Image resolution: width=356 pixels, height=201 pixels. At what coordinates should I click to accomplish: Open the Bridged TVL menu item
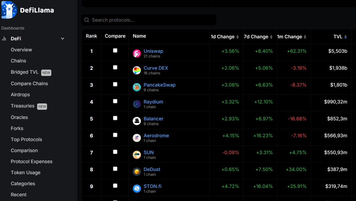point(25,72)
